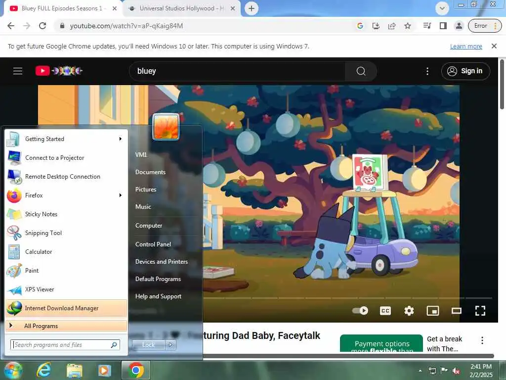Open Computer from the Start menu
The image size is (506, 380).
coord(149,226)
